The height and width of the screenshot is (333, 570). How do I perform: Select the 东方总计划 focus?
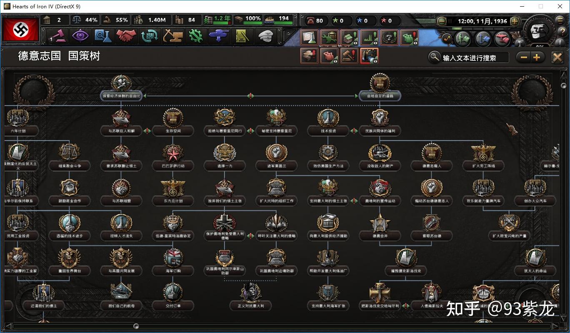[x=173, y=193]
